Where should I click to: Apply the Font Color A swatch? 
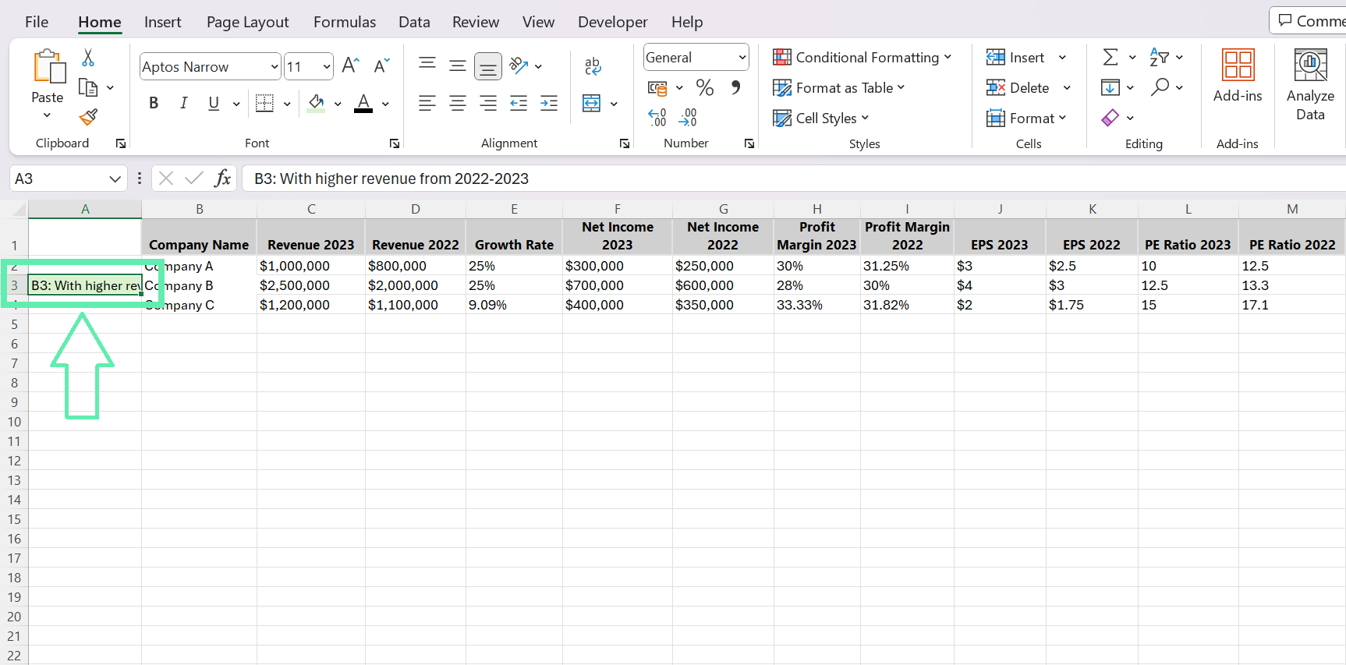(363, 103)
